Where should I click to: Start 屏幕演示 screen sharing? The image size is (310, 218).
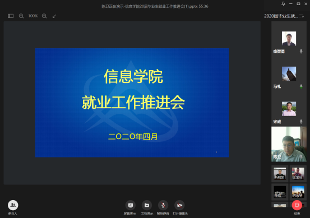(130, 205)
